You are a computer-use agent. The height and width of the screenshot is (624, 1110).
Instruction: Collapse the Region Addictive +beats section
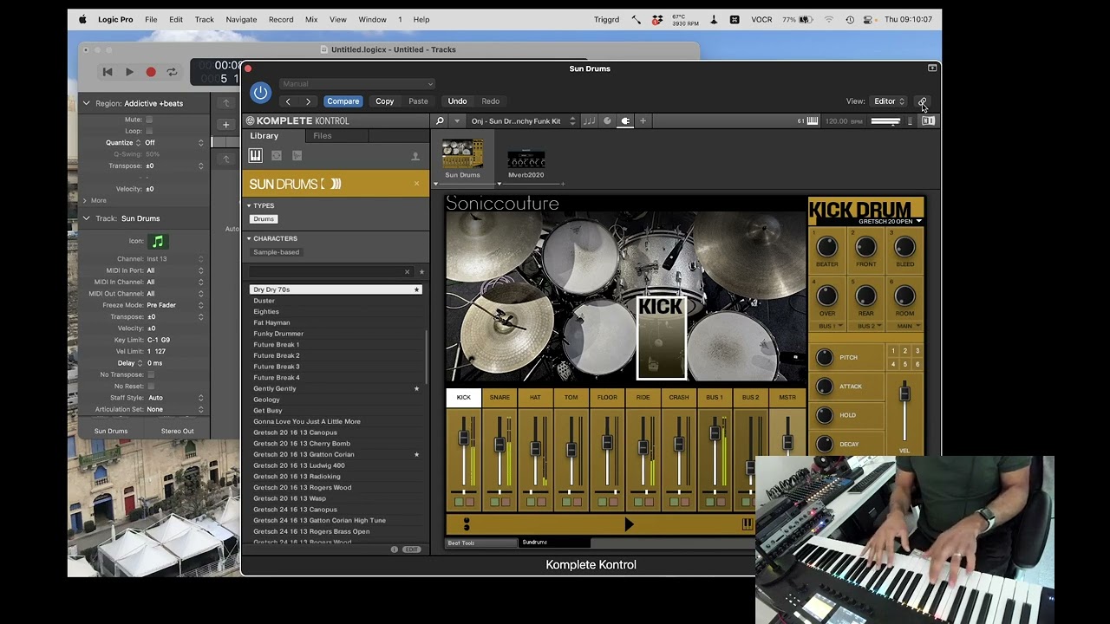[86, 103]
